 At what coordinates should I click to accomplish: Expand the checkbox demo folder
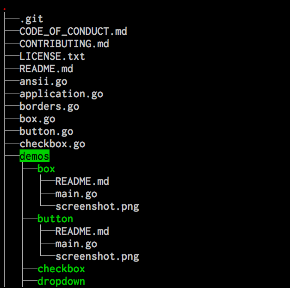[x=61, y=268]
